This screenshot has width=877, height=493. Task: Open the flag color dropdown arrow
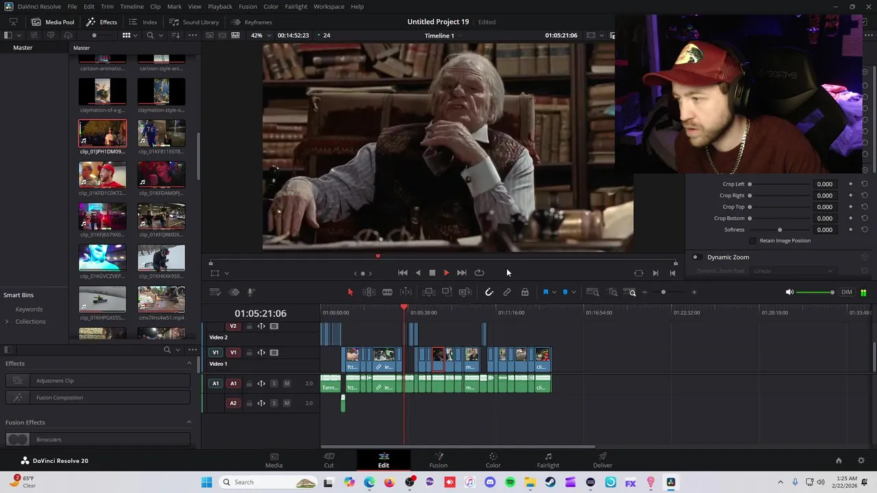pyautogui.click(x=554, y=292)
